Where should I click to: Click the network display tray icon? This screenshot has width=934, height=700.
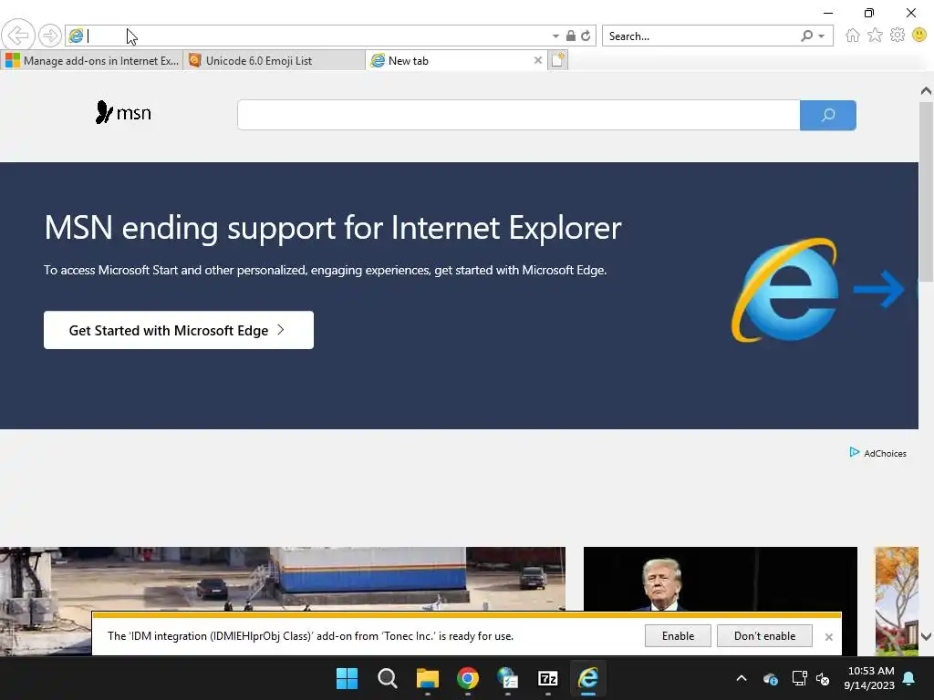pos(799,678)
